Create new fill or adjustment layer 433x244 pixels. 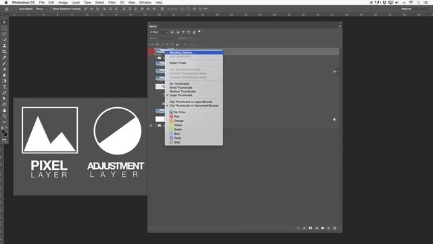click(317, 228)
